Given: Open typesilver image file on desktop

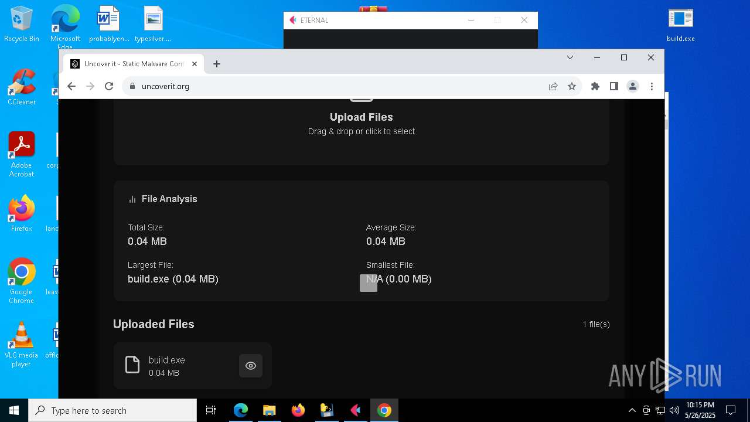Looking at the screenshot, I should pyautogui.click(x=153, y=25).
